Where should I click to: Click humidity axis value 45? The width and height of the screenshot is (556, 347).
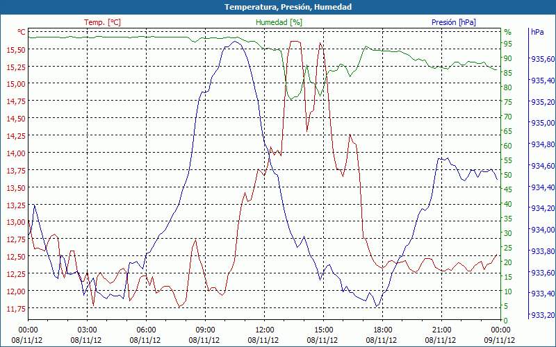[508, 189]
